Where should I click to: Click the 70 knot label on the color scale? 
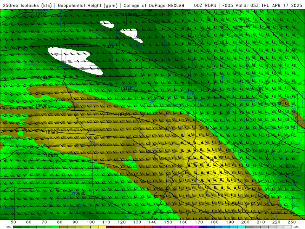44,222
